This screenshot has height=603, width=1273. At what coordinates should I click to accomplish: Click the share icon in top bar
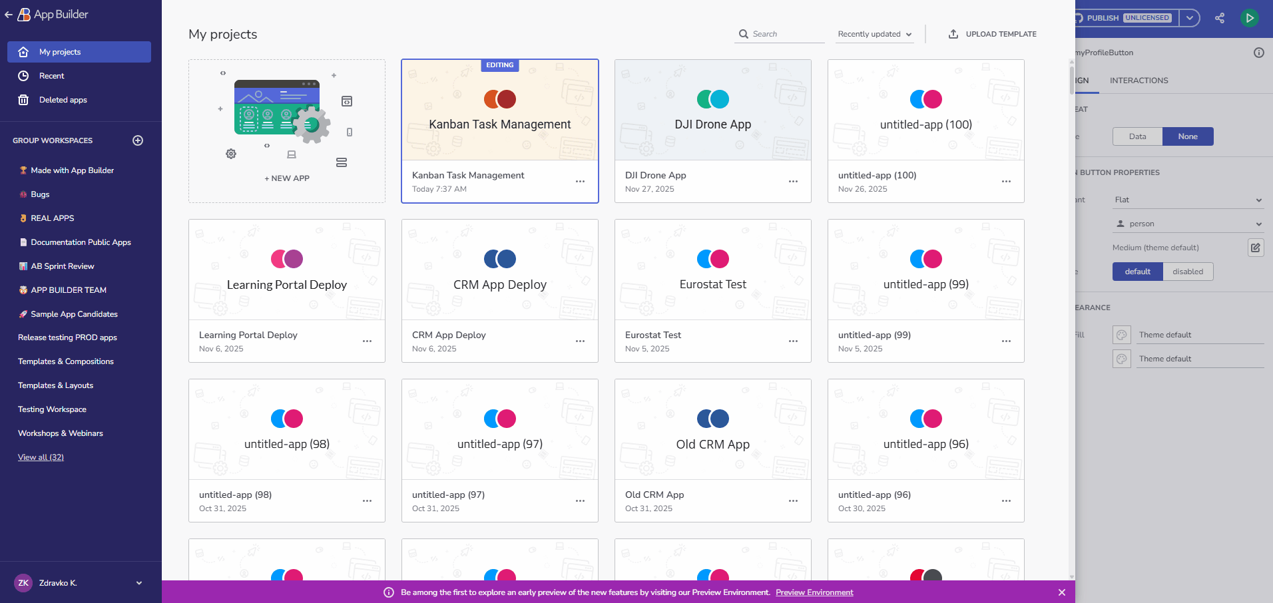click(x=1219, y=18)
